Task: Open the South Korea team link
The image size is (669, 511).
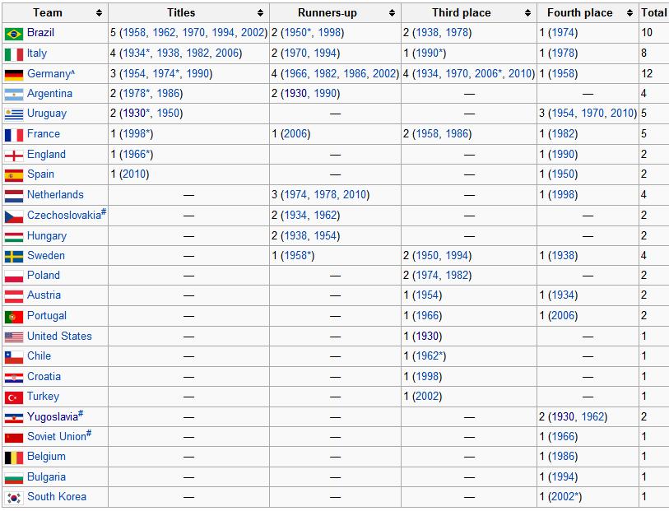Action: 57,496
